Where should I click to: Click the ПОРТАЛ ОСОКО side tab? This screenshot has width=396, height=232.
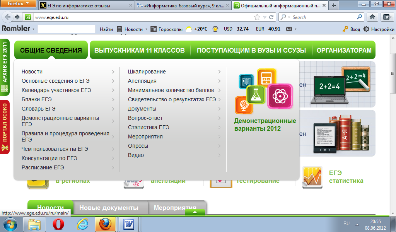[x=5, y=127]
